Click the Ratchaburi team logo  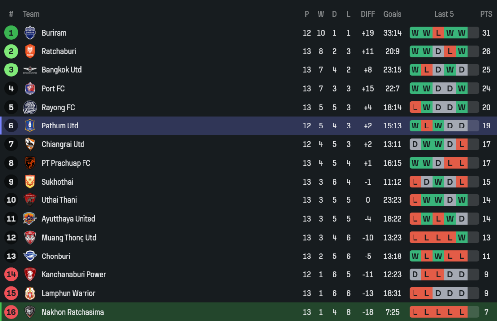(x=30, y=51)
